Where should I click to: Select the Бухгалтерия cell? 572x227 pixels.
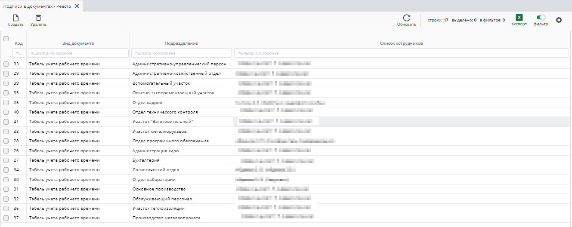click(x=182, y=160)
